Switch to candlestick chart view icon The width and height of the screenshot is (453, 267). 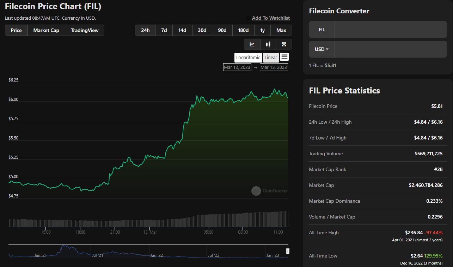pos(268,44)
